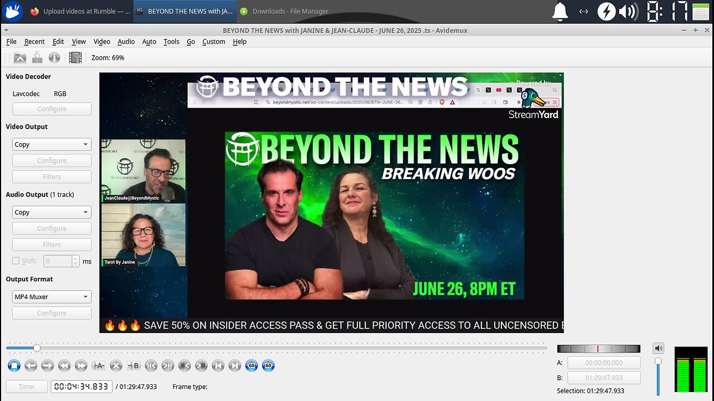Set selection marker B
Viewport: 714px width, 401px height.
pyautogui.click(x=134, y=366)
